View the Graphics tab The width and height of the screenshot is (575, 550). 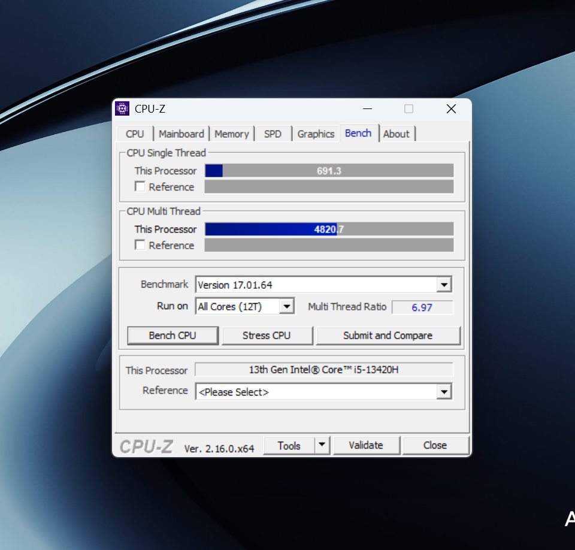[316, 134]
